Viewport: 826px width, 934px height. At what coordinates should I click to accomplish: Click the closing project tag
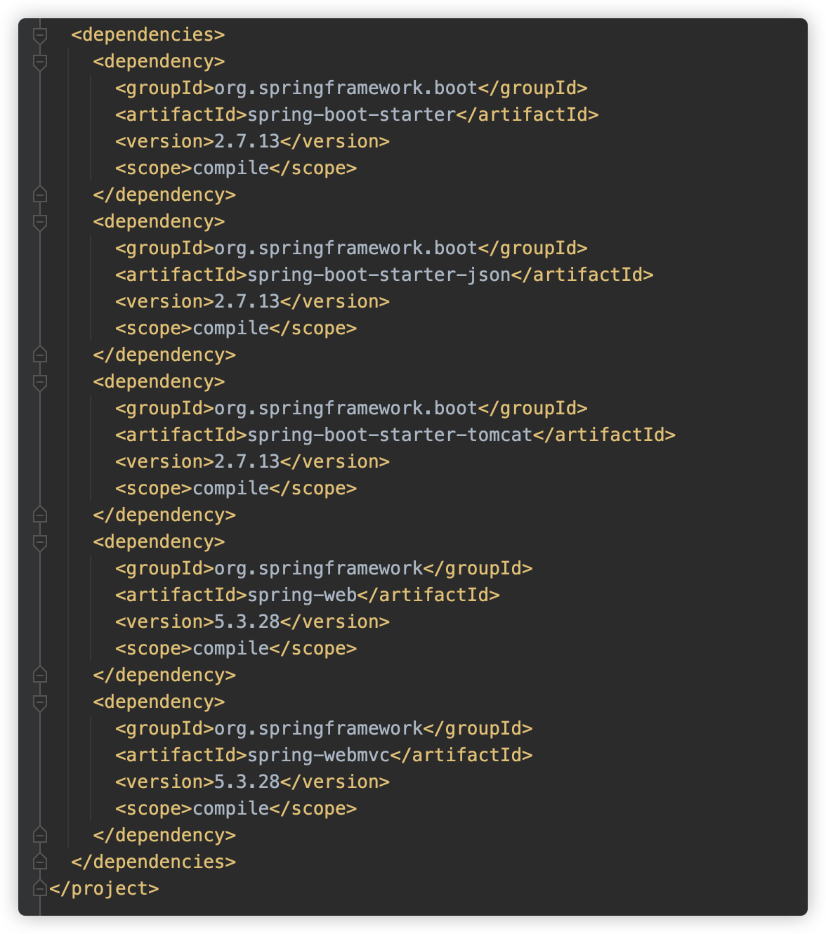point(105,888)
